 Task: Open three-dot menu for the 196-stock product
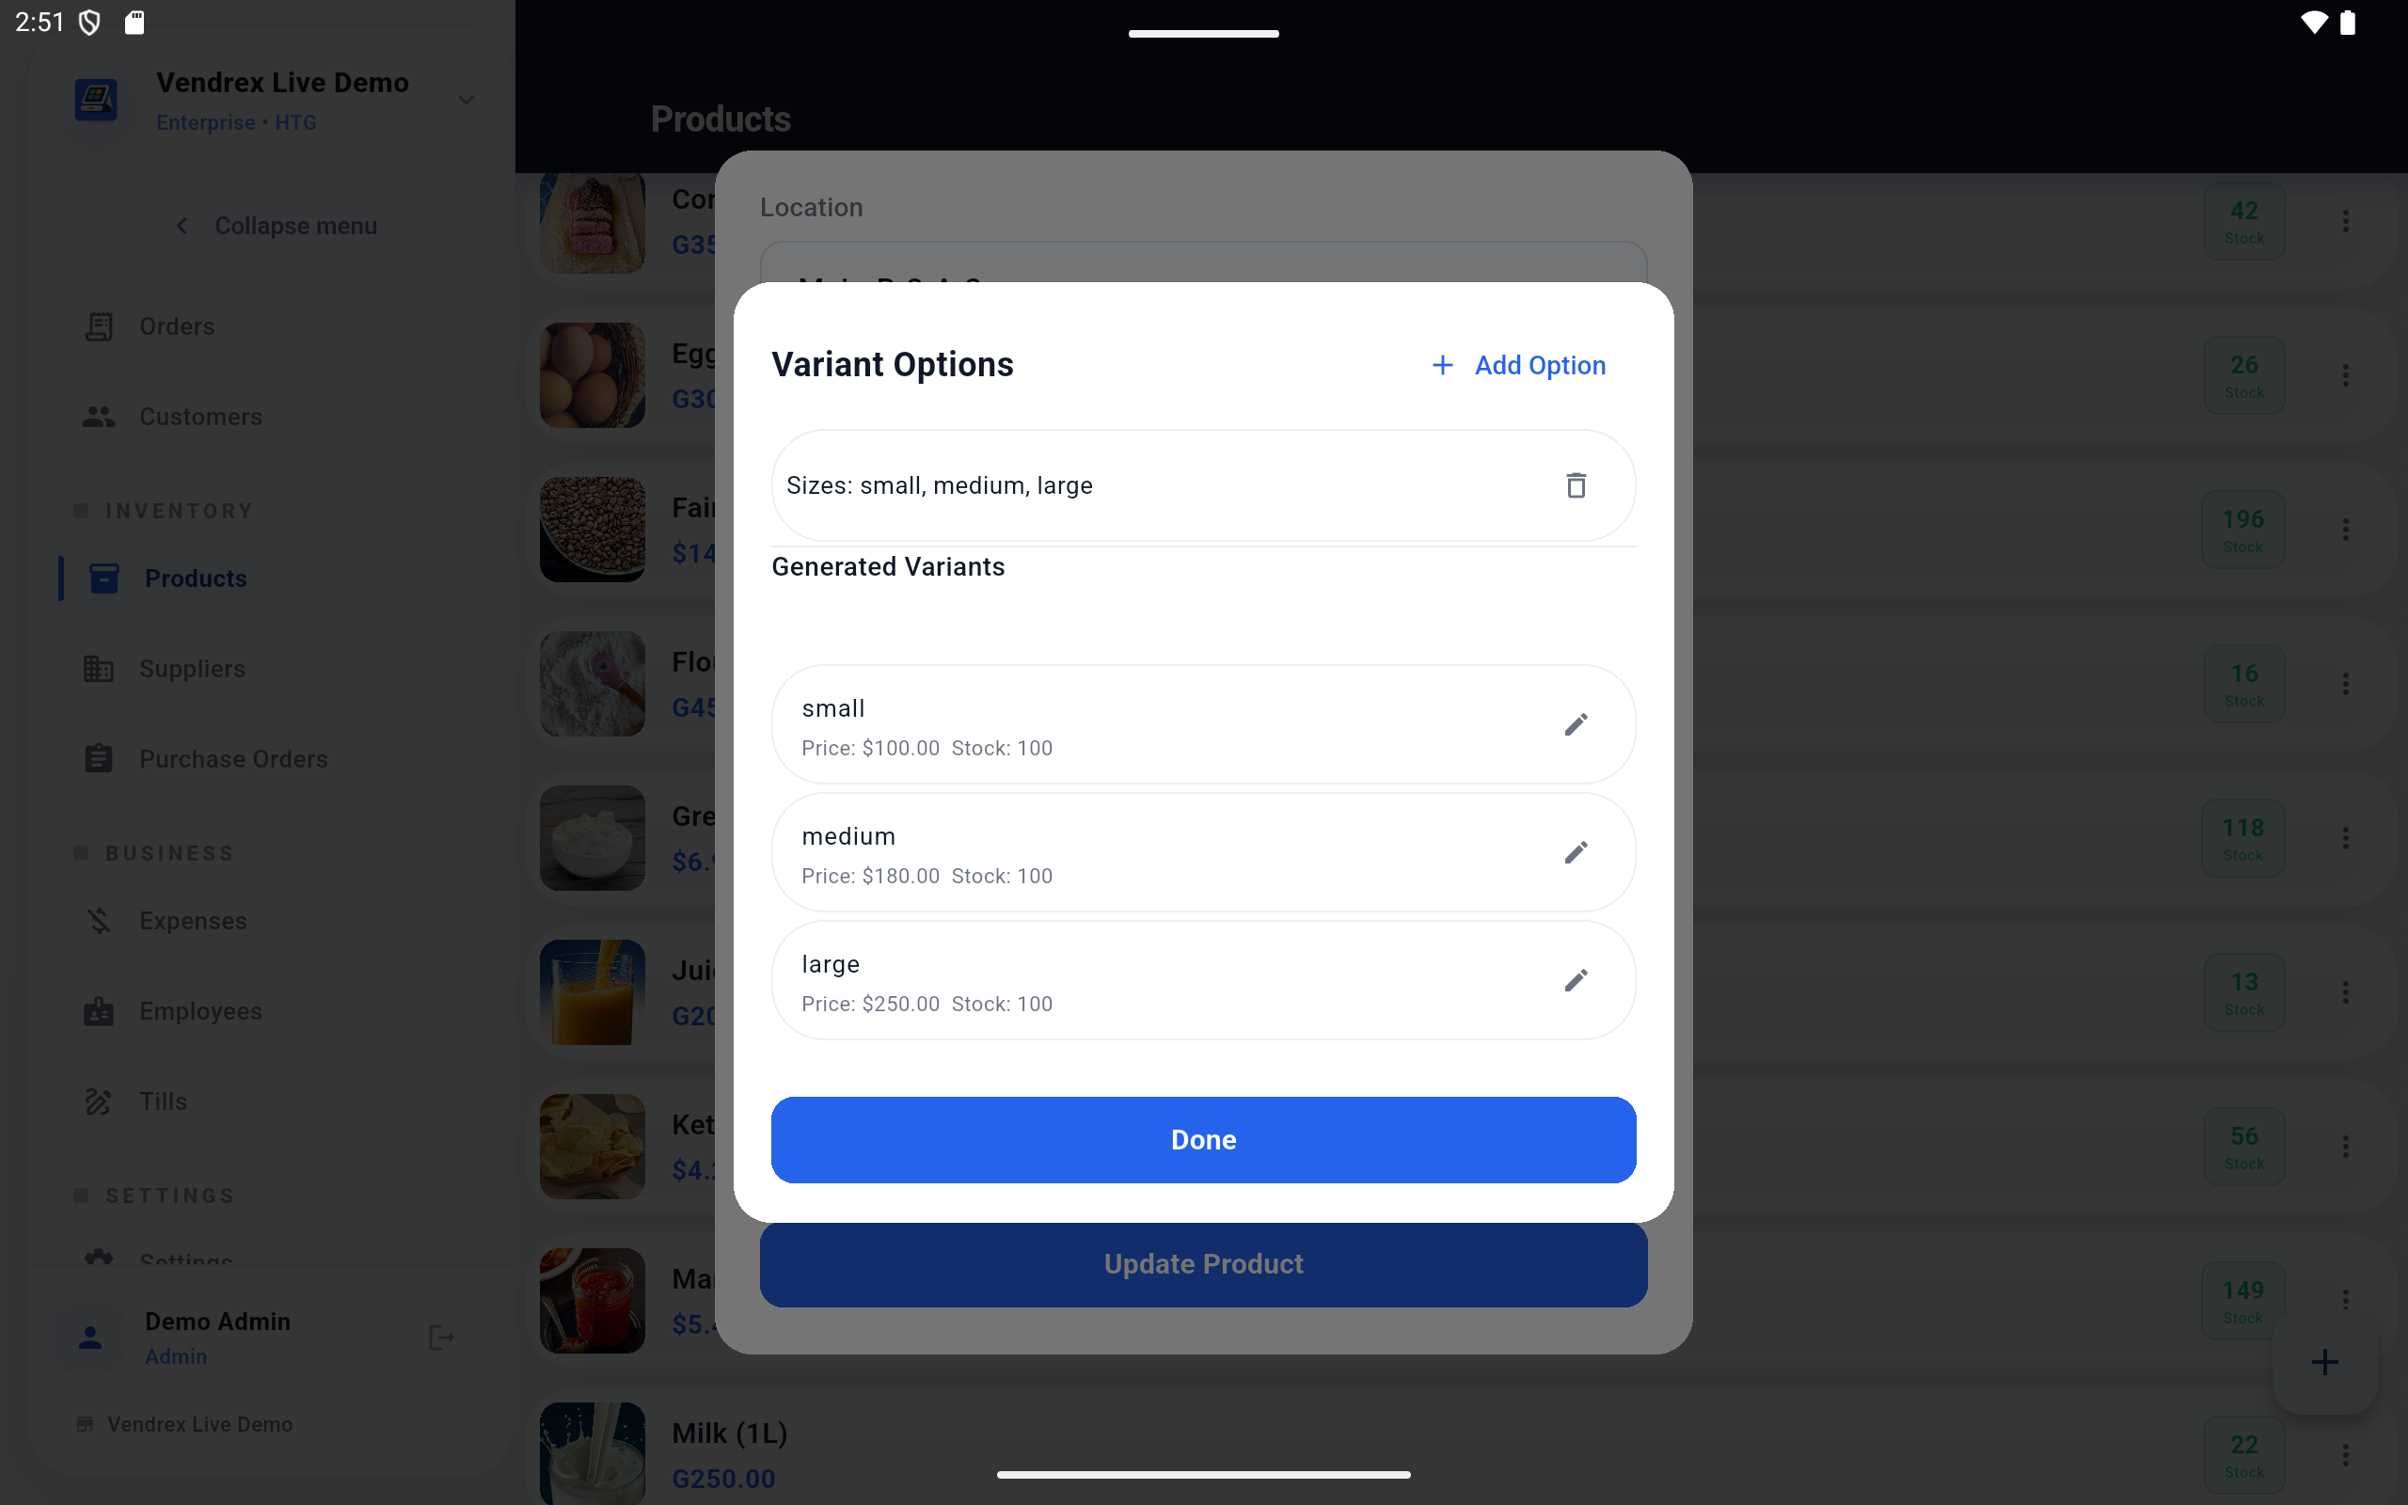click(2345, 530)
